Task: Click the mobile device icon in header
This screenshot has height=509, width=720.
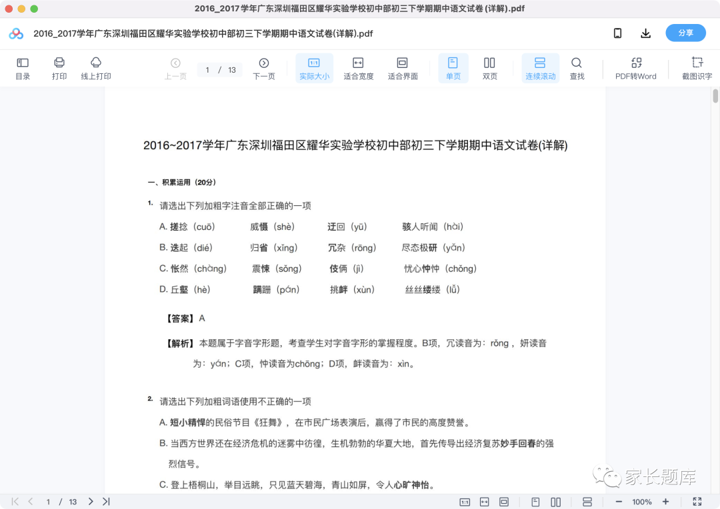Action: click(x=617, y=33)
